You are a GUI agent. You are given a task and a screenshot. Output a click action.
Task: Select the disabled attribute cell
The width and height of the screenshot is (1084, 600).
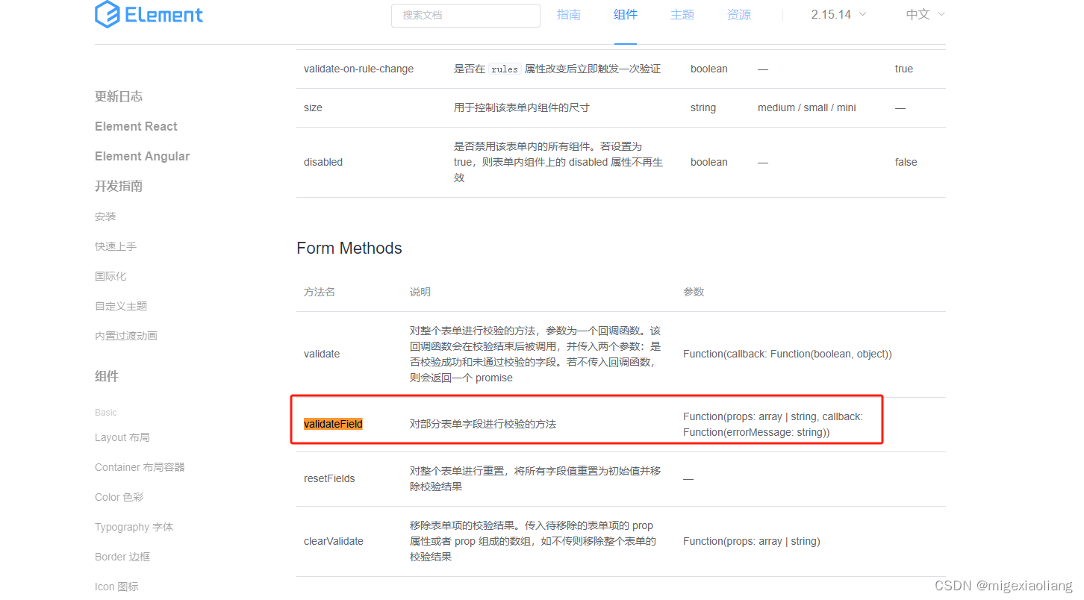pos(323,162)
